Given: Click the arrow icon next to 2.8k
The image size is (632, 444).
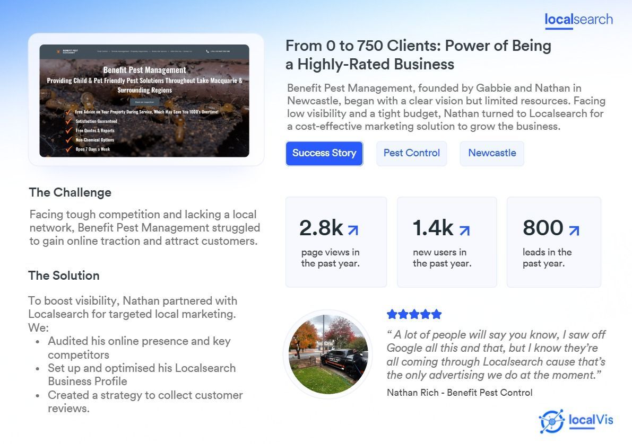Looking at the screenshot, I should [x=353, y=230].
